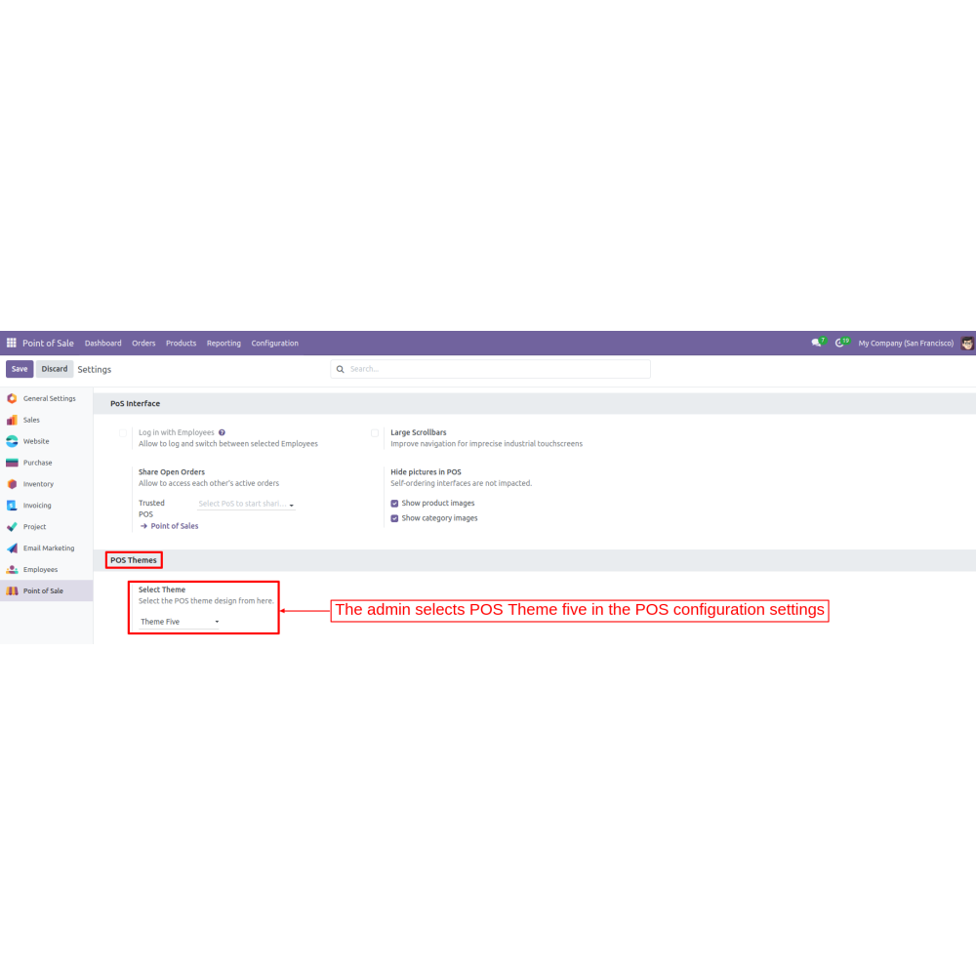Image resolution: width=976 pixels, height=976 pixels.
Task: Follow the Point of Sales link
Action: [x=174, y=526]
